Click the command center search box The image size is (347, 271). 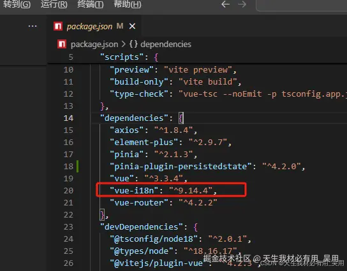(302, 5)
